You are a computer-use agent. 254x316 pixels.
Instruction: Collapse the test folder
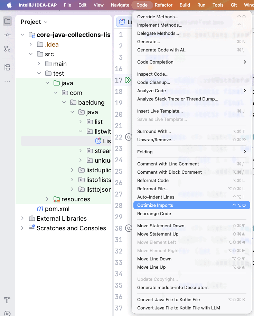pyautogui.click(x=39, y=73)
